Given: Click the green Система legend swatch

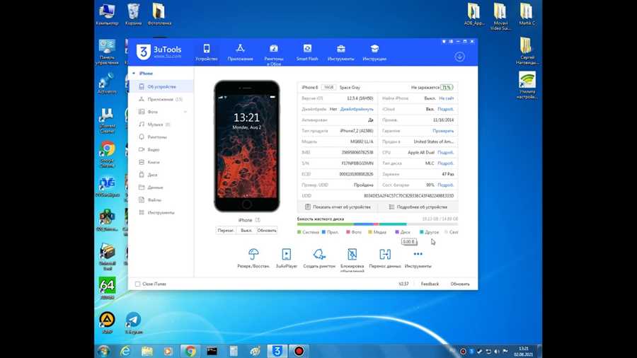Looking at the screenshot, I should tap(299, 232).
